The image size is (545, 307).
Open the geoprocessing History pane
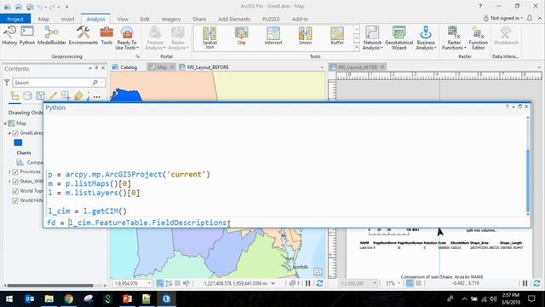pyautogui.click(x=9, y=35)
